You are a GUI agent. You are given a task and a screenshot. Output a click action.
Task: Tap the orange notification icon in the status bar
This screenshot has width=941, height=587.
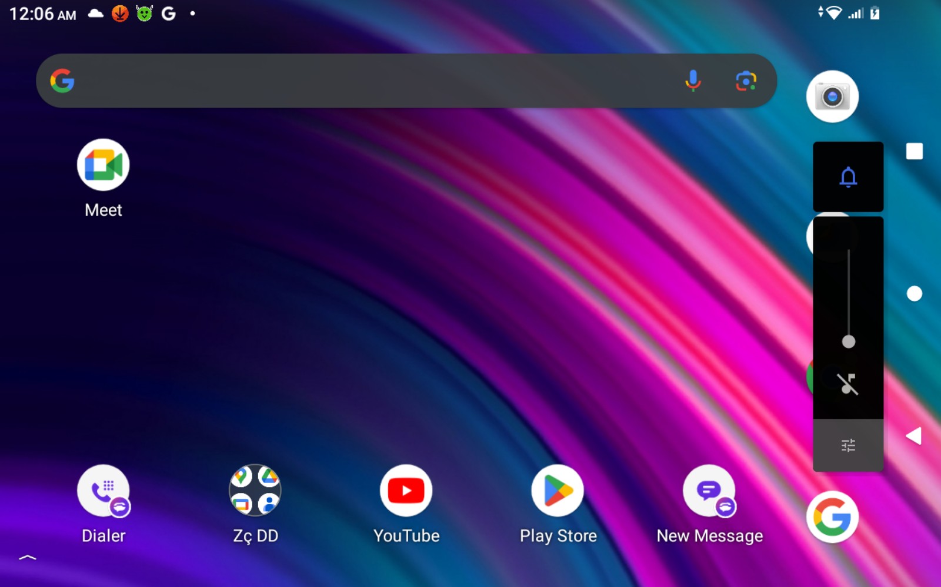click(120, 14)
